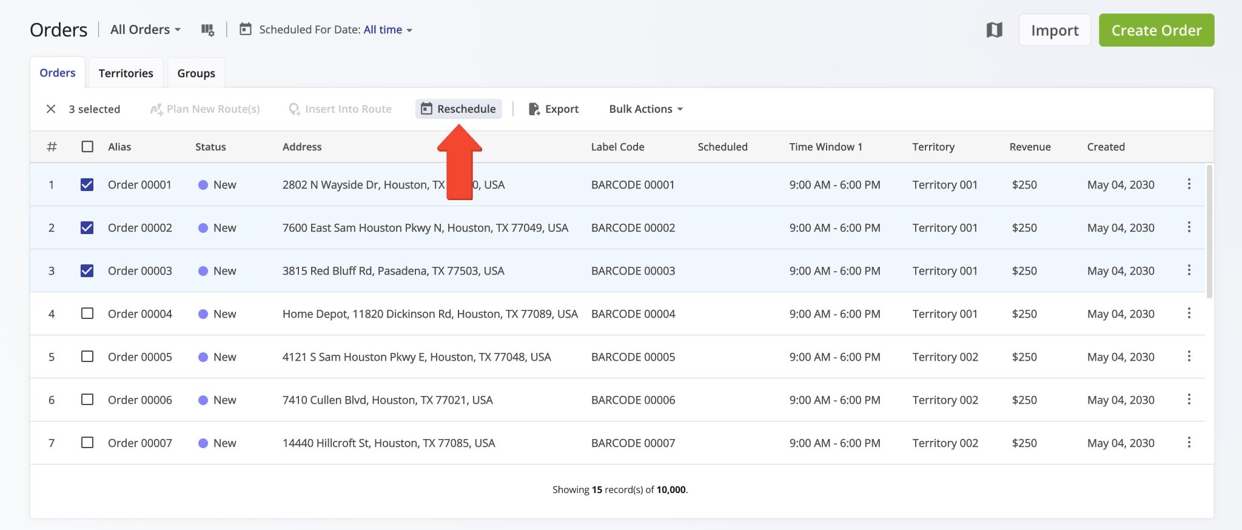This screenshot has height=530, width=1242.
Task: Click the Order 00004 alias text
Action: [x=140, y=314]
